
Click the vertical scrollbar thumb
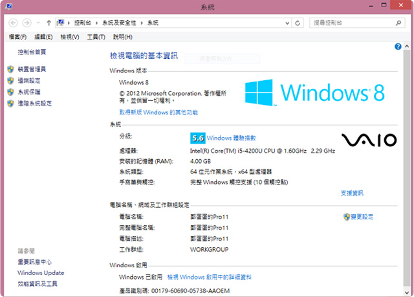point(407,168)
